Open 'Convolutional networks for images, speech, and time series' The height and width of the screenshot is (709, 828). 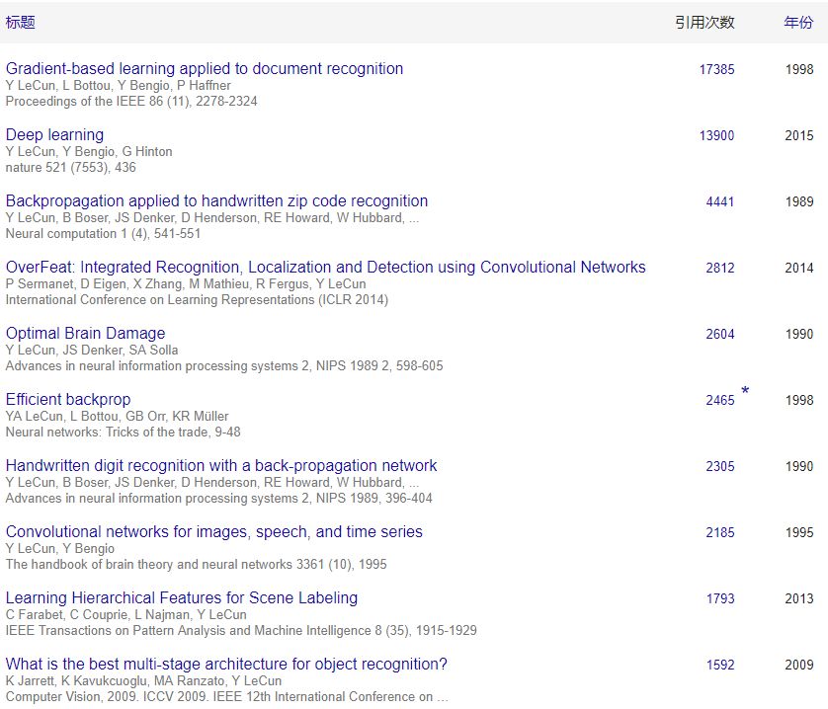click(x=213, y=532)
